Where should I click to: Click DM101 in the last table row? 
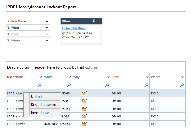pyautogui.click(x=116, y=124)
